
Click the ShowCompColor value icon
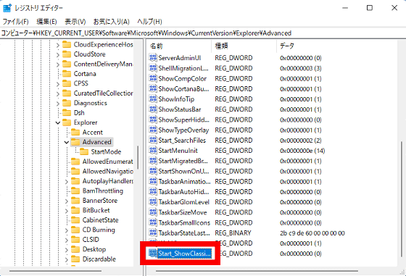coord(153,78)
